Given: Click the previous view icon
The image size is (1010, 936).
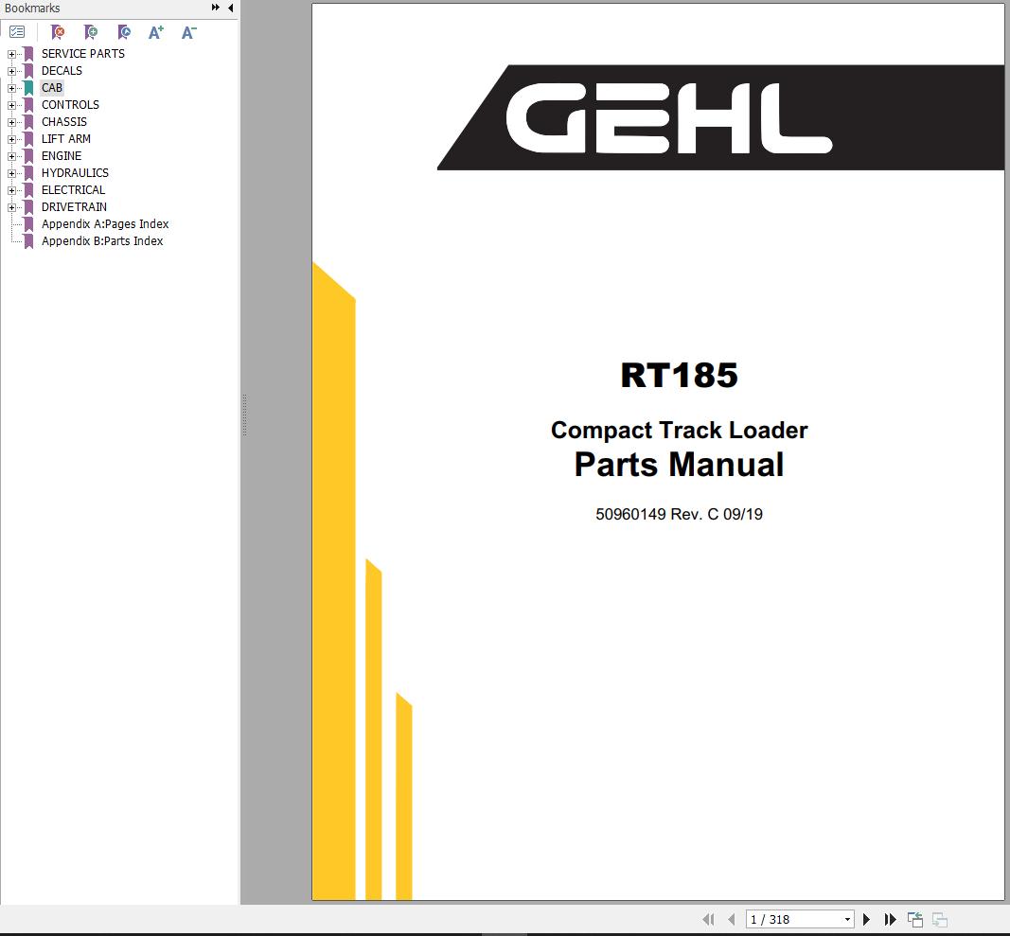Looking at the screenshot, I should (915, 919).
